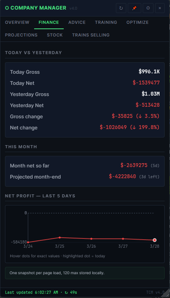This screenshot has height=298, width=170.
Task: Click the 3/26 chart data point
Action: click(x=91, y=239)
